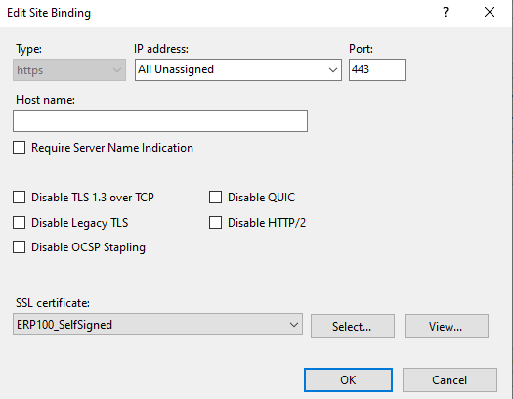This screenshot has height=399, width=513.
Task: Focus the empty Host name text box
Action: [160, 121]
